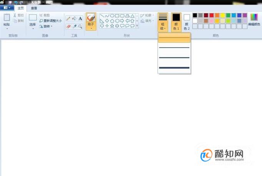The width and height of the screenshot is (262, 176).
Task: Click the Copy 复制 button
Action: click(19, 21)
